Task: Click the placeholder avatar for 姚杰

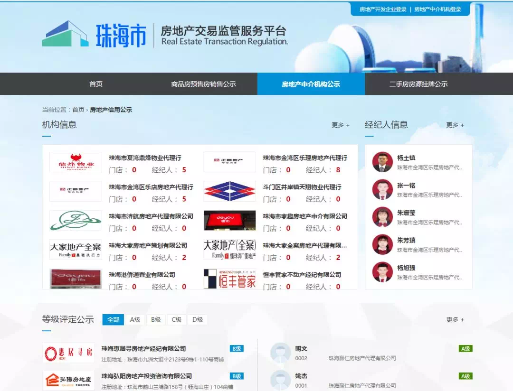Action: pos(280,380)
